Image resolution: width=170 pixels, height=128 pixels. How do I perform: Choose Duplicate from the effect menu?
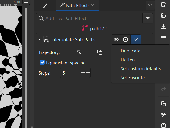tap(131, 51)
